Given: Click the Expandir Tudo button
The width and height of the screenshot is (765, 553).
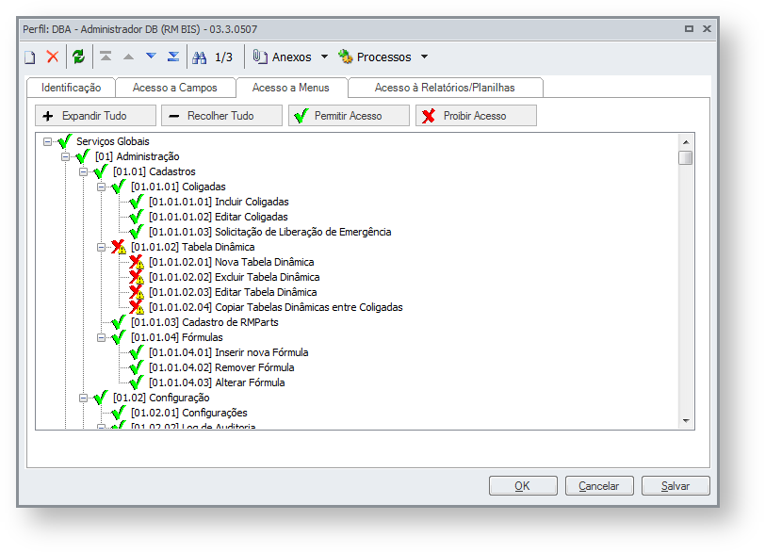Looking at the screenshot, I should [96, 116].
